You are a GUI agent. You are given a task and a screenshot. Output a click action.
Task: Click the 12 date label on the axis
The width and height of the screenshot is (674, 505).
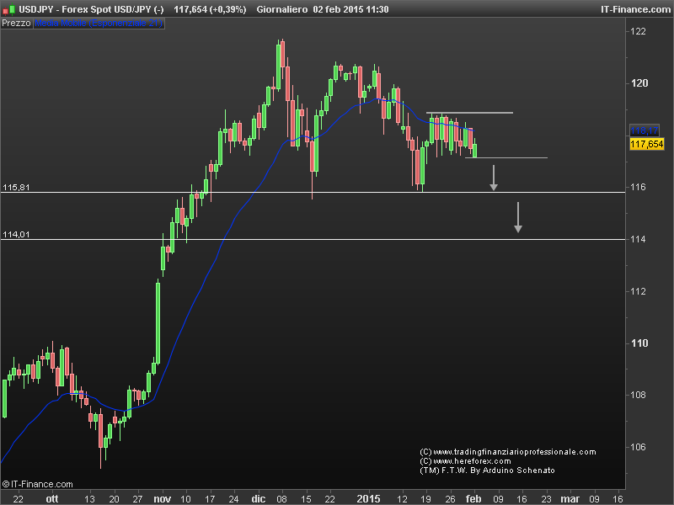click(402, 499)
